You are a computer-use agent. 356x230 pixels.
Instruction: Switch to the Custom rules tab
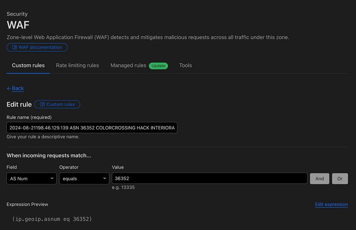coord(28,65)
